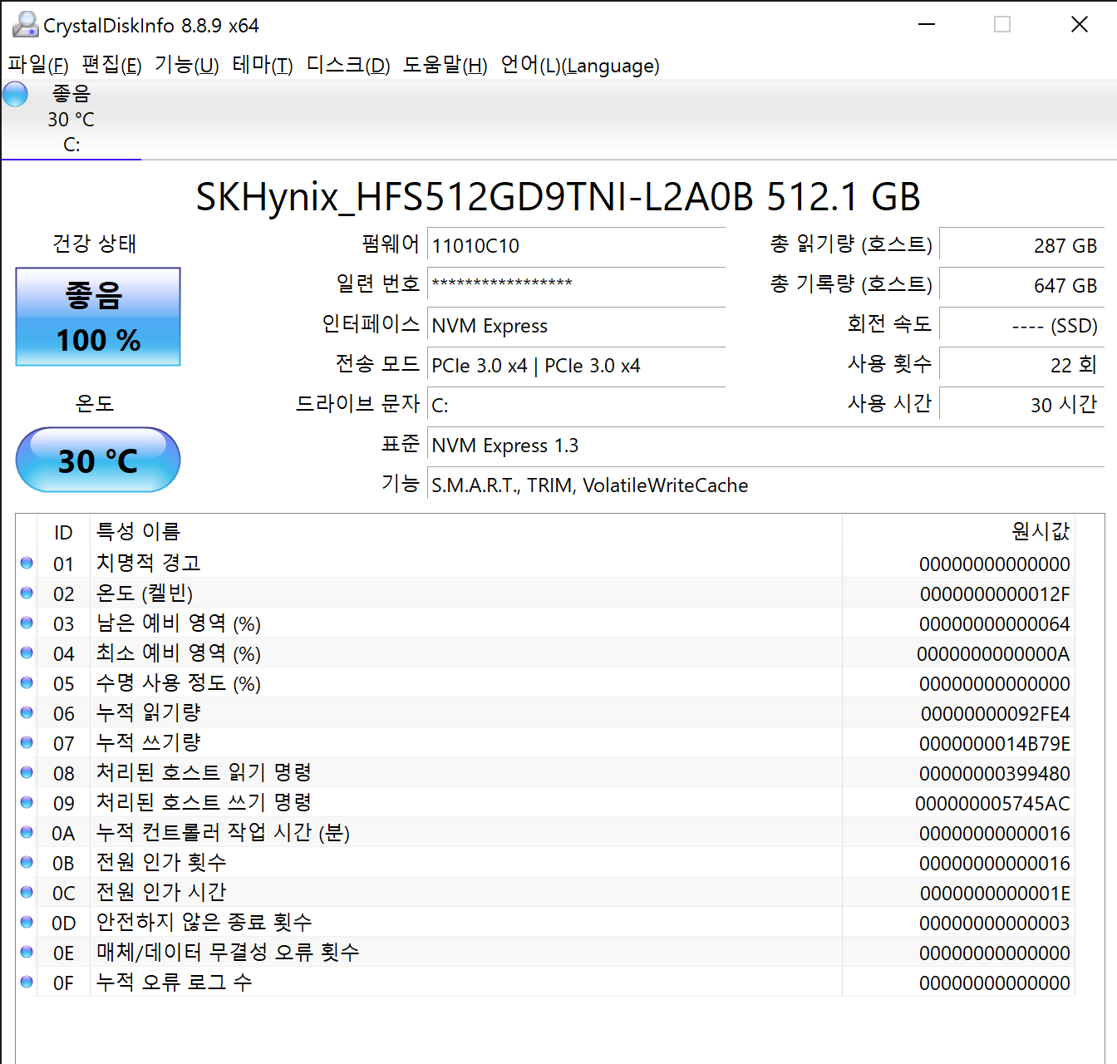
Task: Select the C: drive tab at top
Action: point(71,119)
